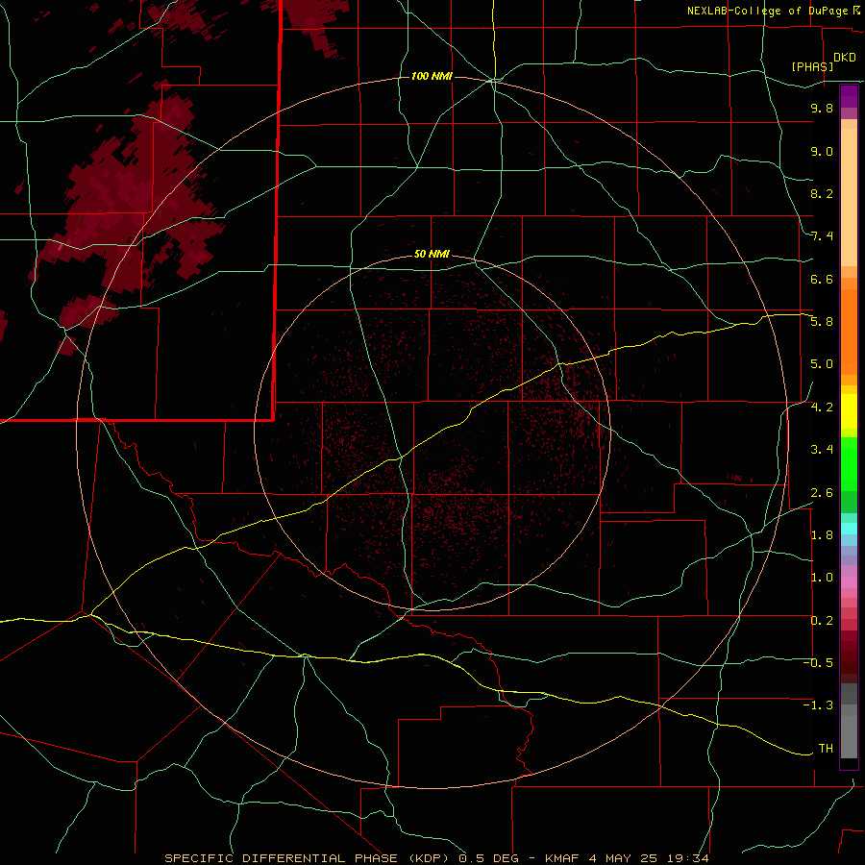Viewport: 865px width, 865px height.
Task: Pick the bright green band of the color scale
Action: (x=849, y=463)
